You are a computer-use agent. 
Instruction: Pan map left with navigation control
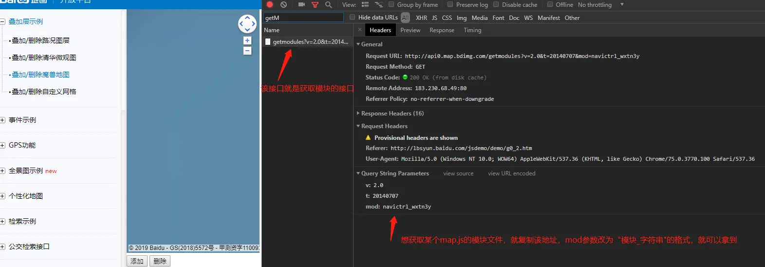click(242, 24)
